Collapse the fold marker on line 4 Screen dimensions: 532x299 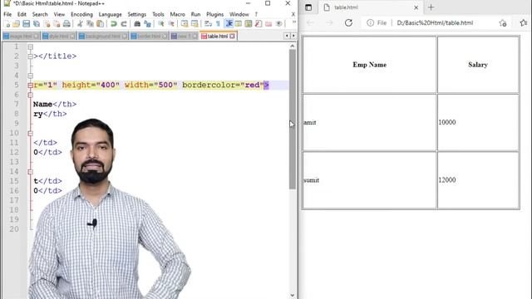(31, 76)
